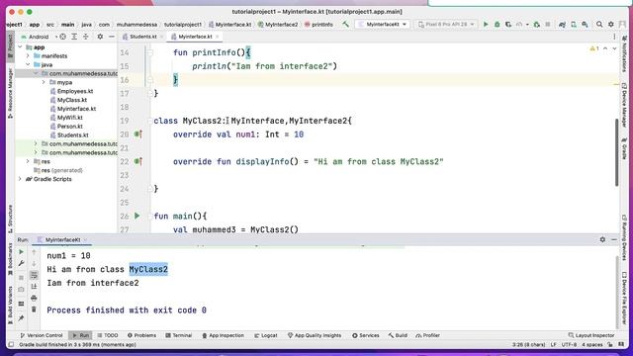Open Person.kt in project tree

pos(70,127)
